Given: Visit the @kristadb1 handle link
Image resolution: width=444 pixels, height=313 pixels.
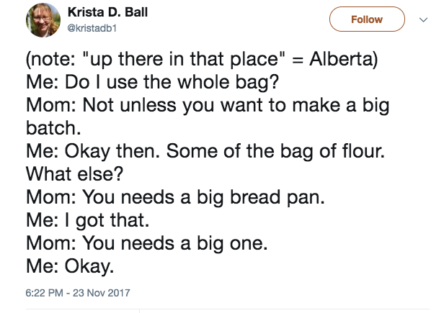Looking at the screenshot, I should pos(92,28).
